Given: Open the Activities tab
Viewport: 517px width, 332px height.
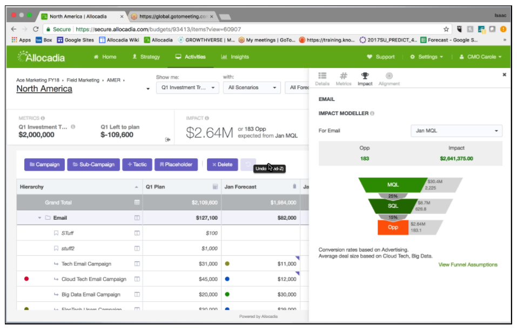Looking at the screenshot, I should (191, 57).
